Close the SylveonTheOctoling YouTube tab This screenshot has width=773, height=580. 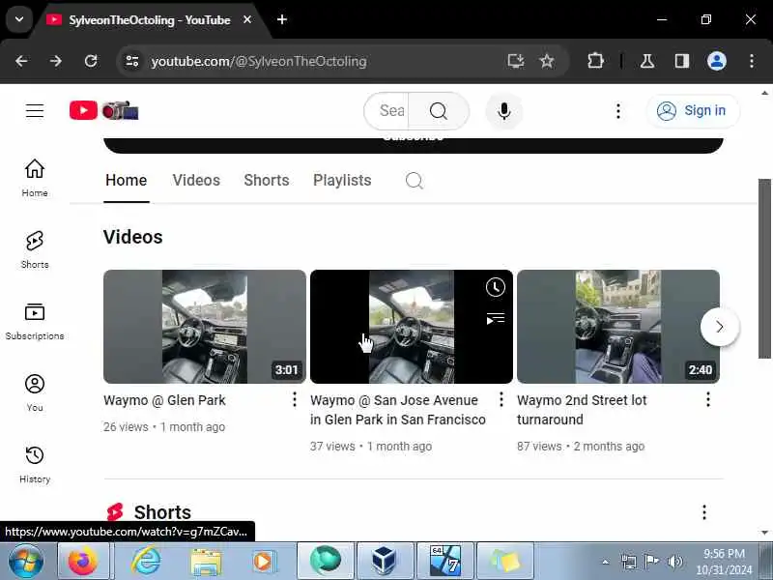tap(247, 19)
